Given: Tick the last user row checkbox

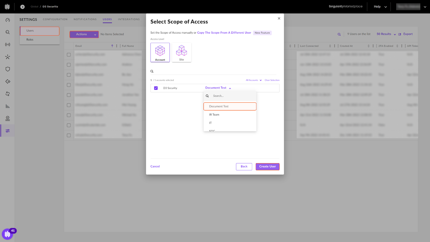Looking at the screenshot, I should [x=69, y=135].
